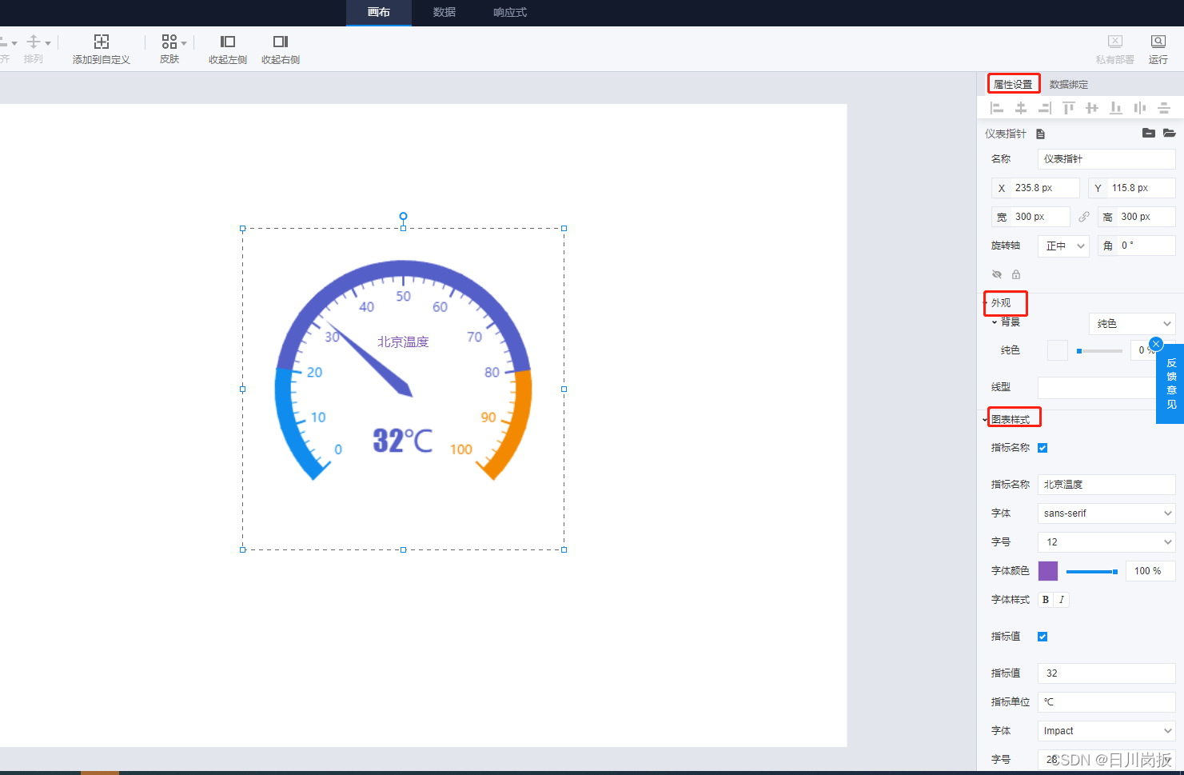The width and height of the screenshot is (1184, 775).
Task: Click the 私有部署 deployment icon
Action: click(x=1115, y=42)
